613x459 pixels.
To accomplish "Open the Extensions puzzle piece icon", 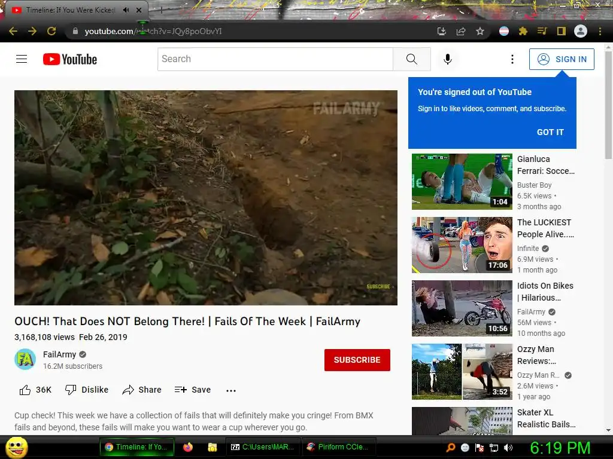I will [x=523, y=31].
